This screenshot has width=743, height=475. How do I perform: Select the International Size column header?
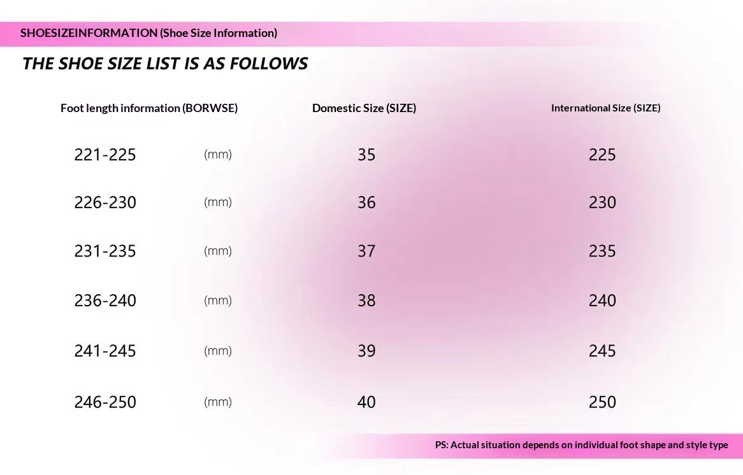(x=605, y=108)
